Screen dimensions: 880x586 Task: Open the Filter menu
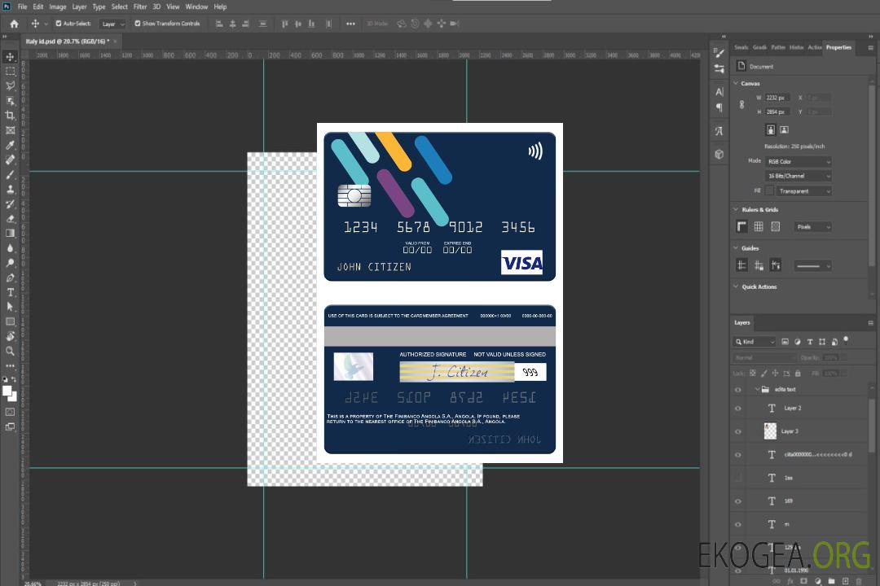tap(140, 7)
